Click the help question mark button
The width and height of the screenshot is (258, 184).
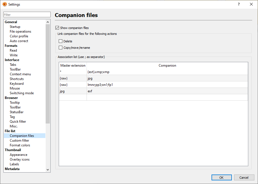tap(239, 4)
